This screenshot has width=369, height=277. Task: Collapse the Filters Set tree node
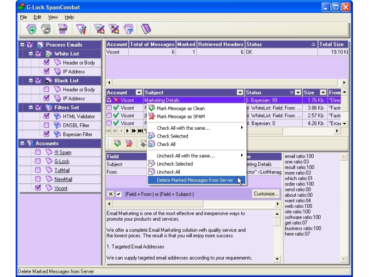point(30,108)
